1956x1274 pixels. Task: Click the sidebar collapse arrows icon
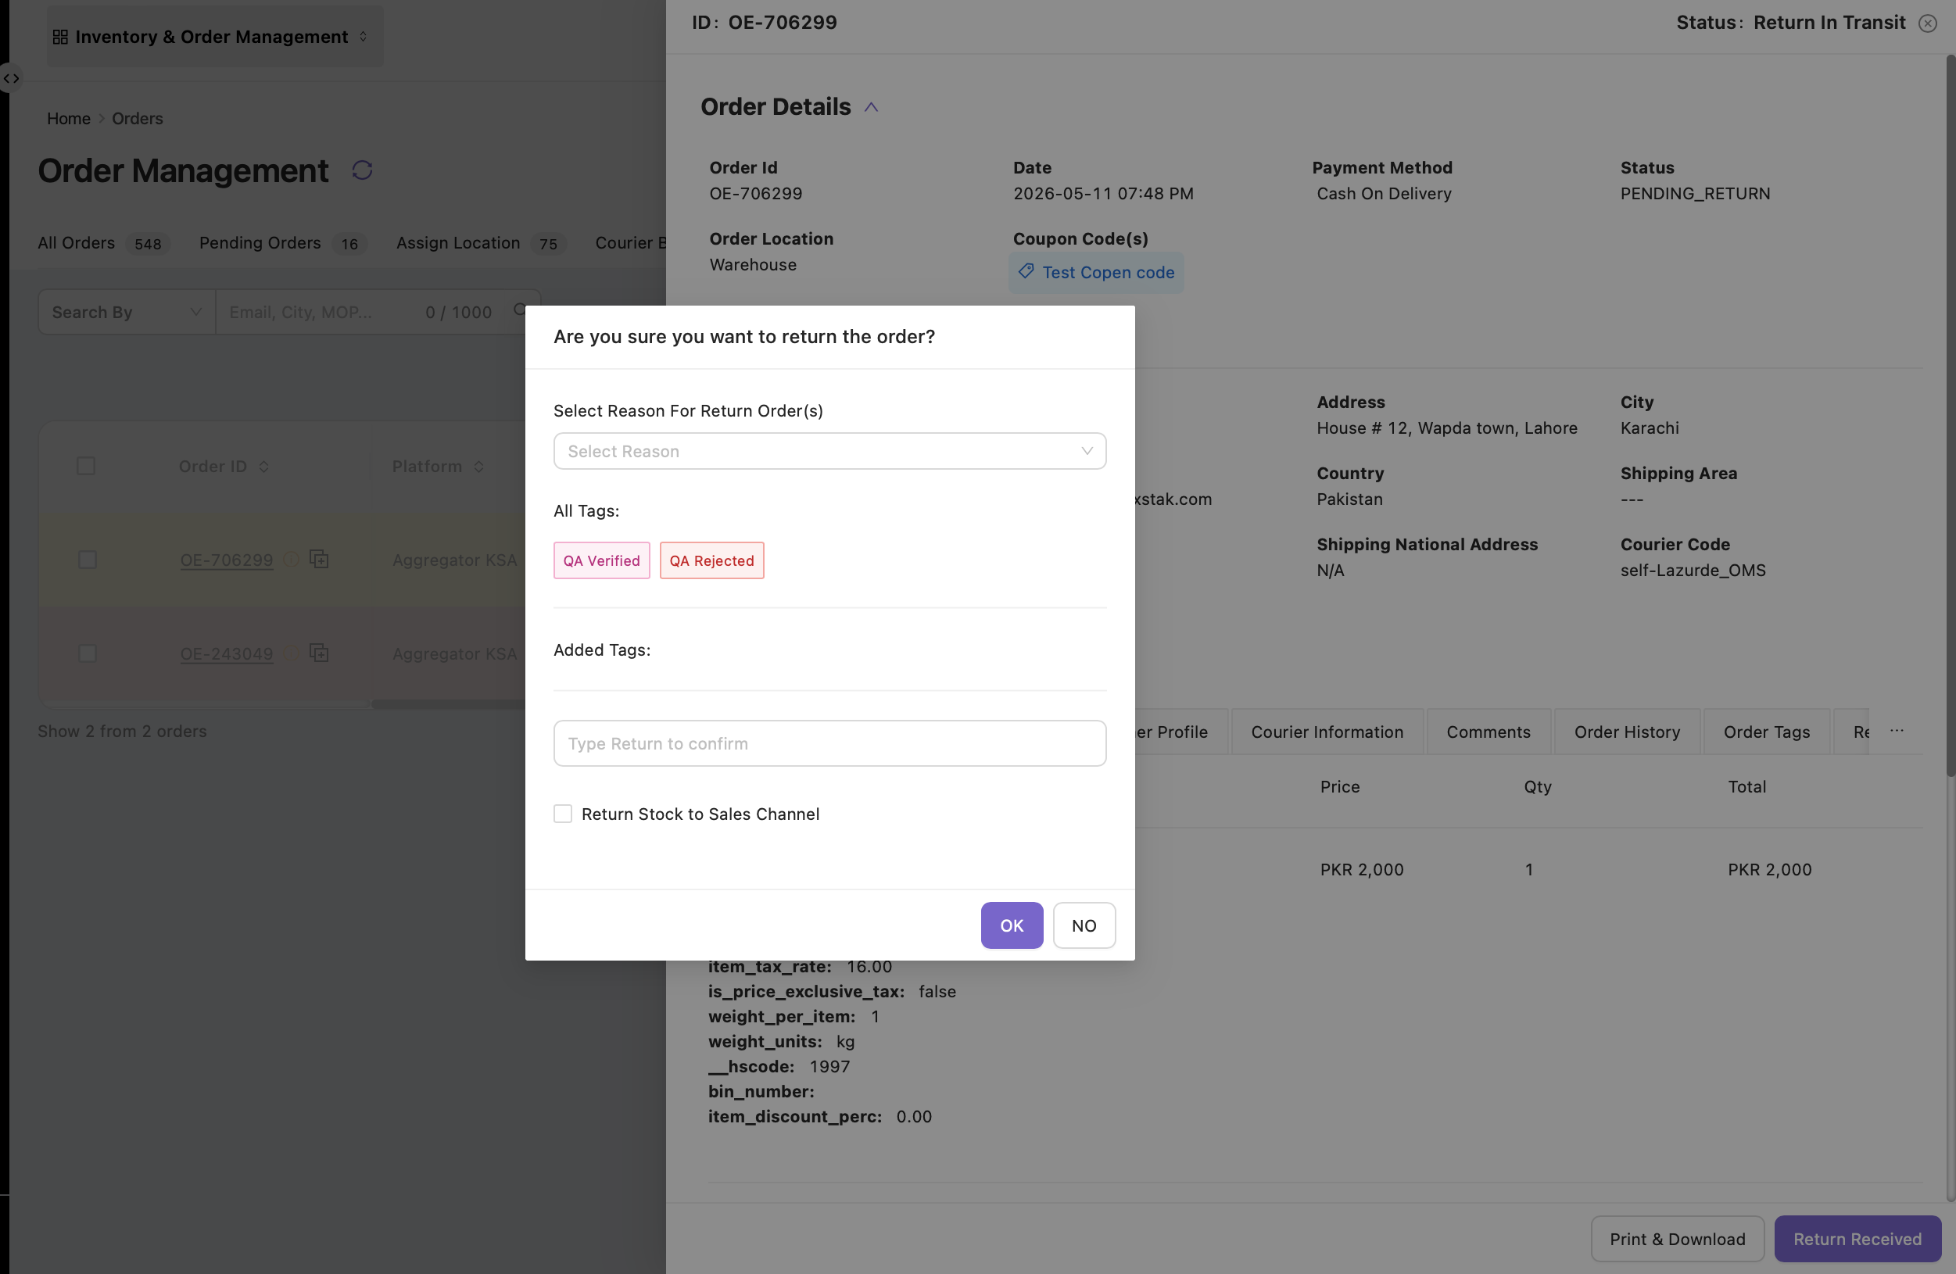pyautogui.click(x=11, y=79)
